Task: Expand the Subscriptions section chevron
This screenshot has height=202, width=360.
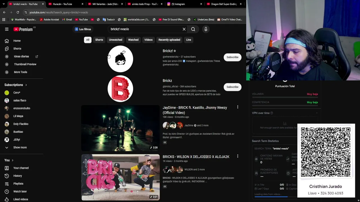Action: tap(26, 85)
